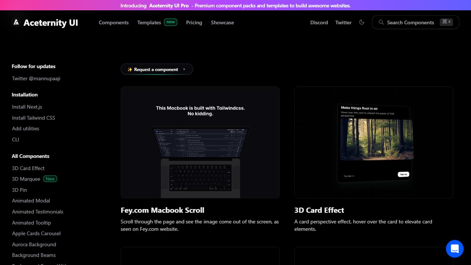
Task: Go to the Twitter header link
Action: click(x=343, y=22)
